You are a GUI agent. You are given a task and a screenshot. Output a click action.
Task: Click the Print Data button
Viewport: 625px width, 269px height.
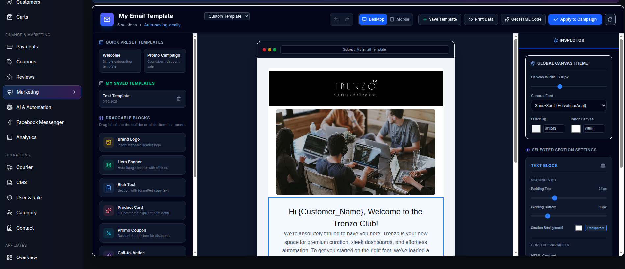click(481, 19)
